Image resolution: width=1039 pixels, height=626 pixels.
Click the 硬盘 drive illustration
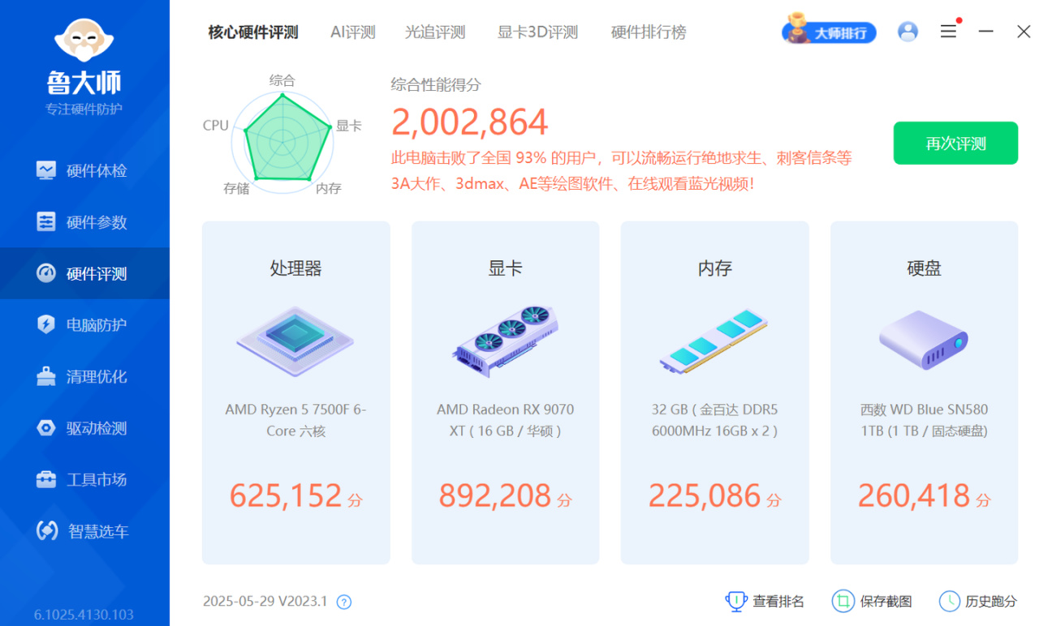pos(924,340)
